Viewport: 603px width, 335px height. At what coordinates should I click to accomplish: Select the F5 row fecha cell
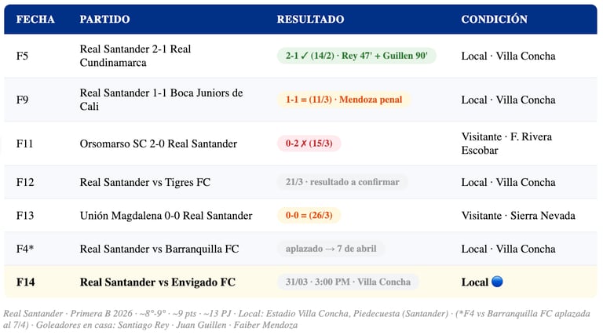click(22, 56)
